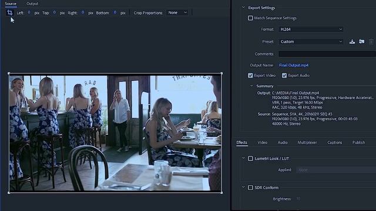The height and width of the screenshot is (211, 376).
Task: Click the 'AAC, 320 kbps, 48 kHz, Stereo' text
Action: (x=297, y=107)
